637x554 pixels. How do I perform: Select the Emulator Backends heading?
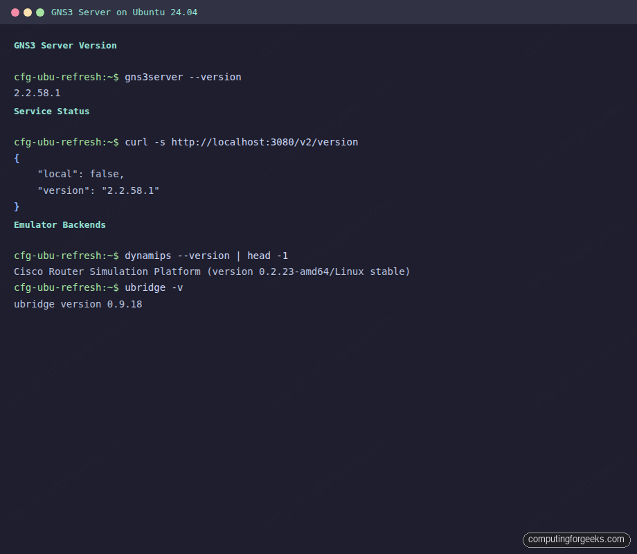59,224
